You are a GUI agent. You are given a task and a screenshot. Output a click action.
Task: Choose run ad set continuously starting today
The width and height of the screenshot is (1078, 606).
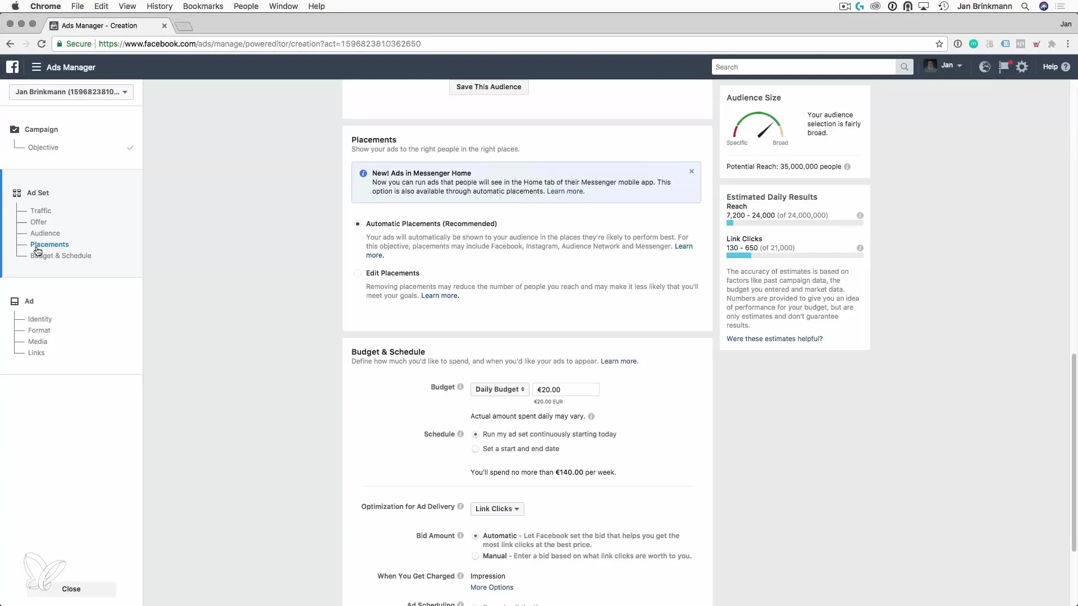[x=476, y=434]
